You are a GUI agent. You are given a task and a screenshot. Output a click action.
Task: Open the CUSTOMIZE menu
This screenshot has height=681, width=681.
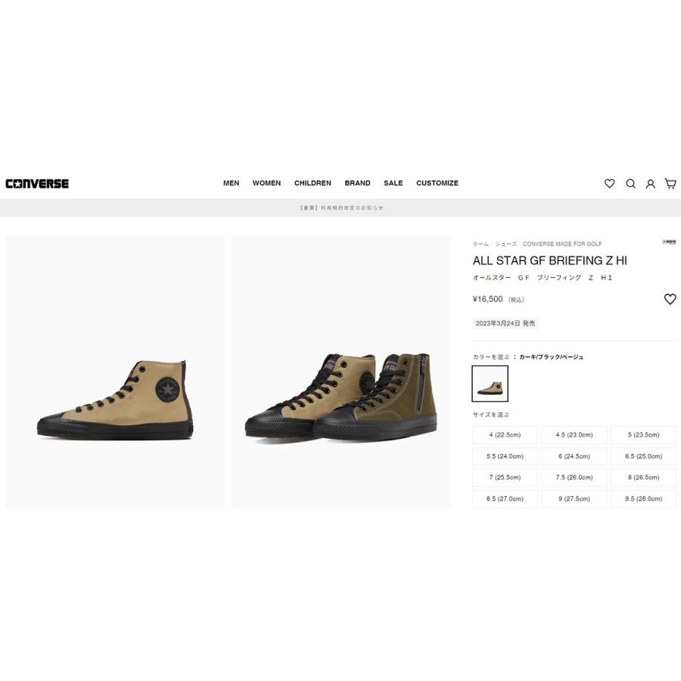tap(437, 183)
